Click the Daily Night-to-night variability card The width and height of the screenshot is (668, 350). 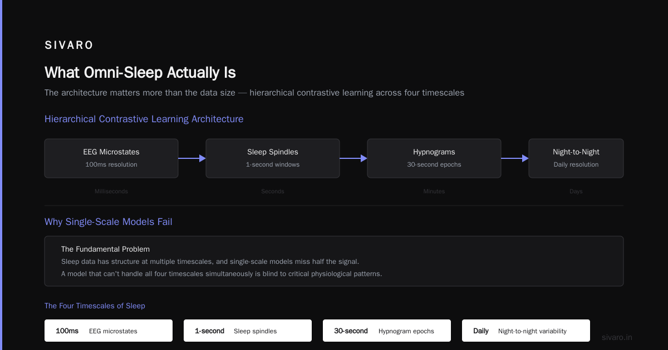(526, 331)
